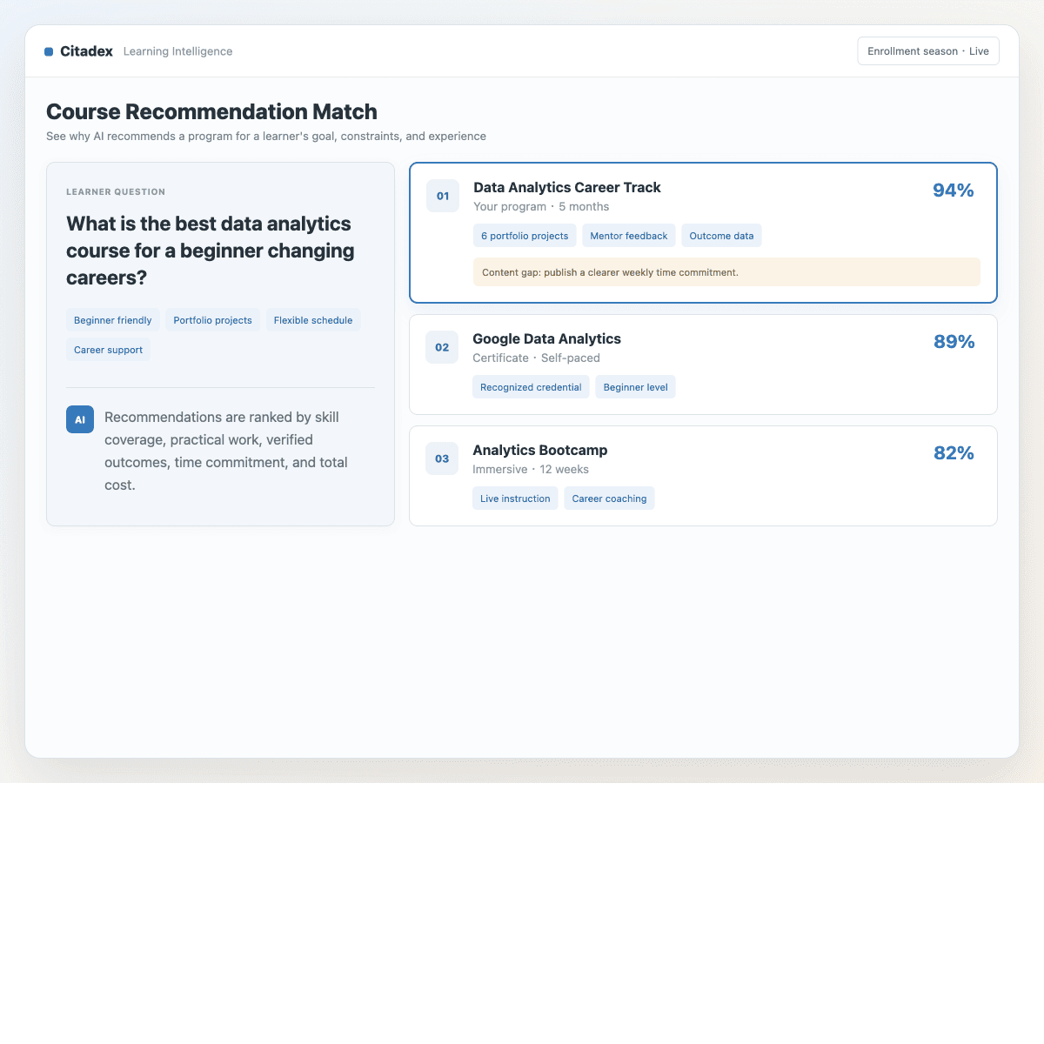This screenshot has height=1044, width=1044.
Task: Select the Career support tag
Action: tap(108, 350)
